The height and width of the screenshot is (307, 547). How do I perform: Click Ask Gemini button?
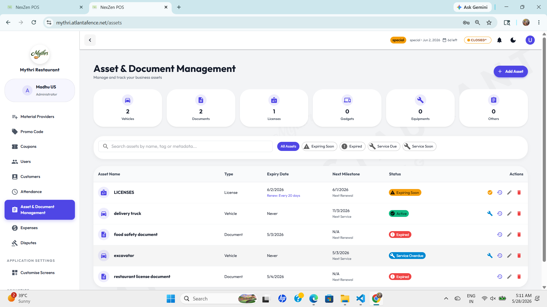coord(472,7)
